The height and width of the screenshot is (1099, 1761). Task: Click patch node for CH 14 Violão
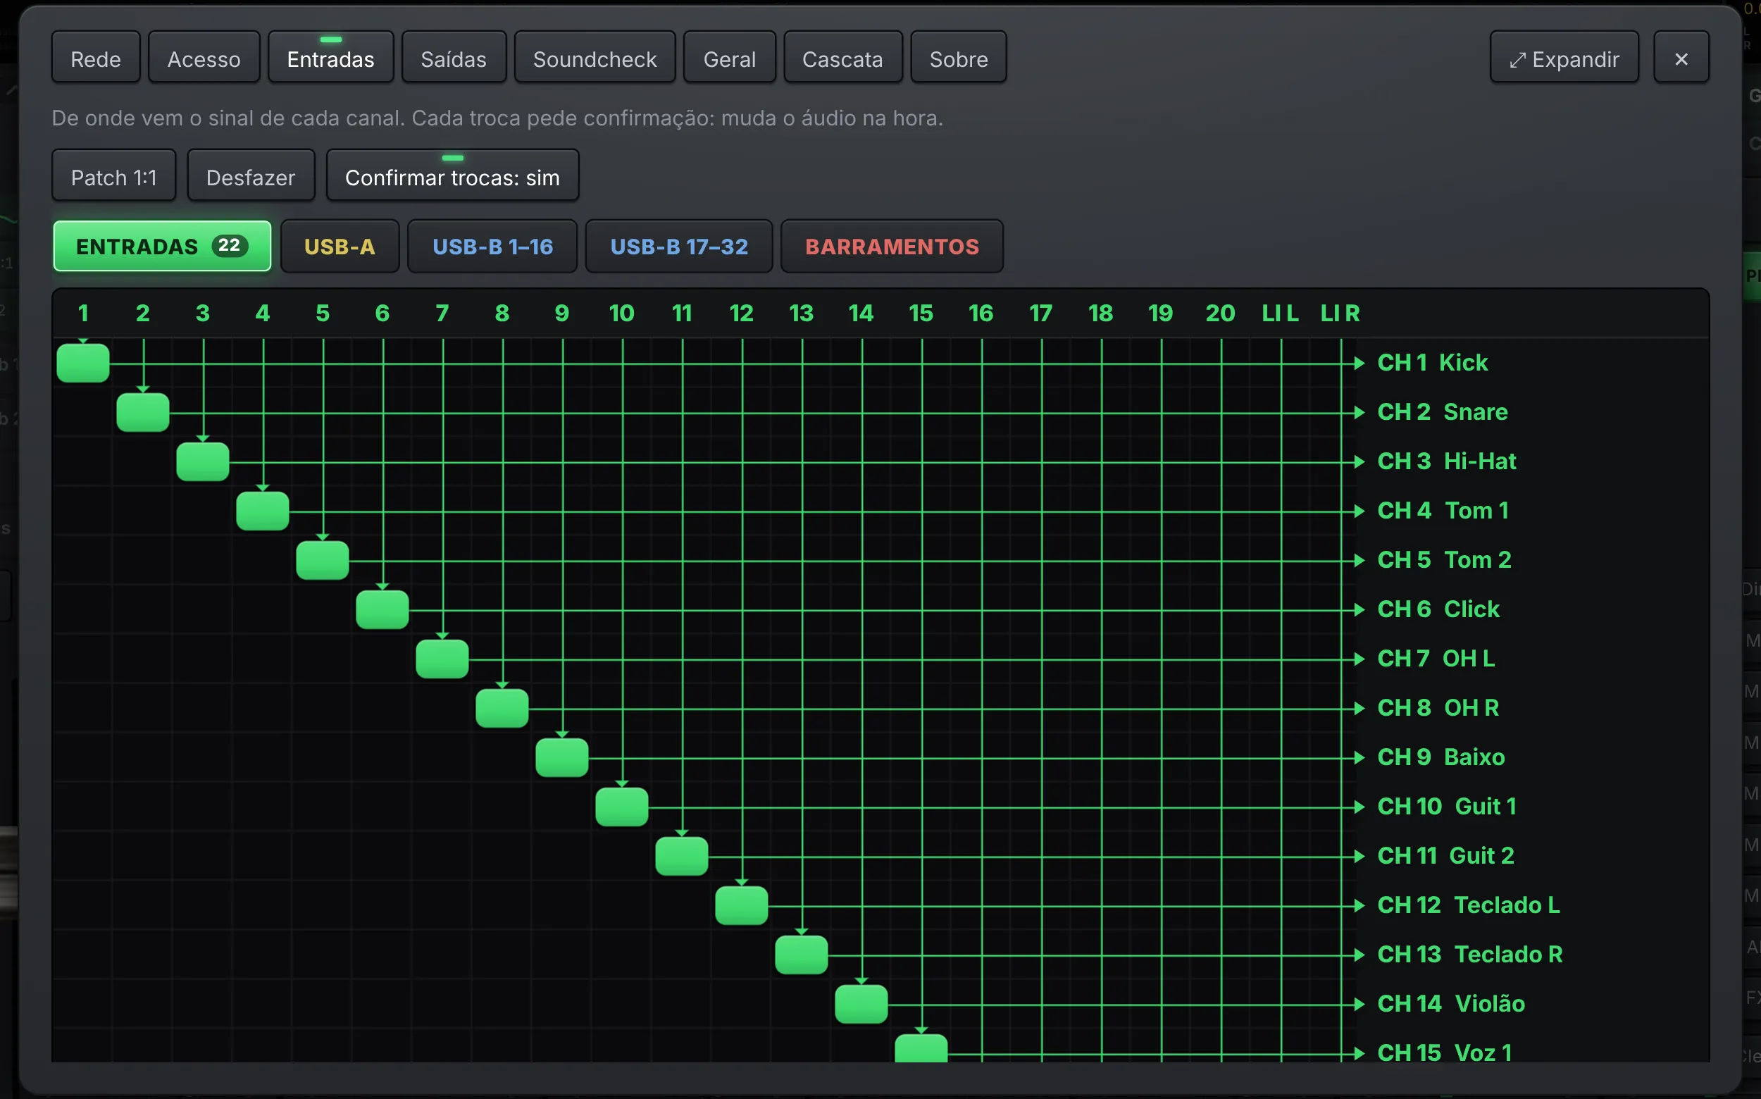coord(861,1004)
